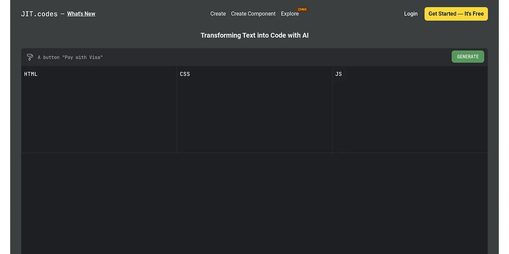
Task: Go to Create Component
Action: 253,14
